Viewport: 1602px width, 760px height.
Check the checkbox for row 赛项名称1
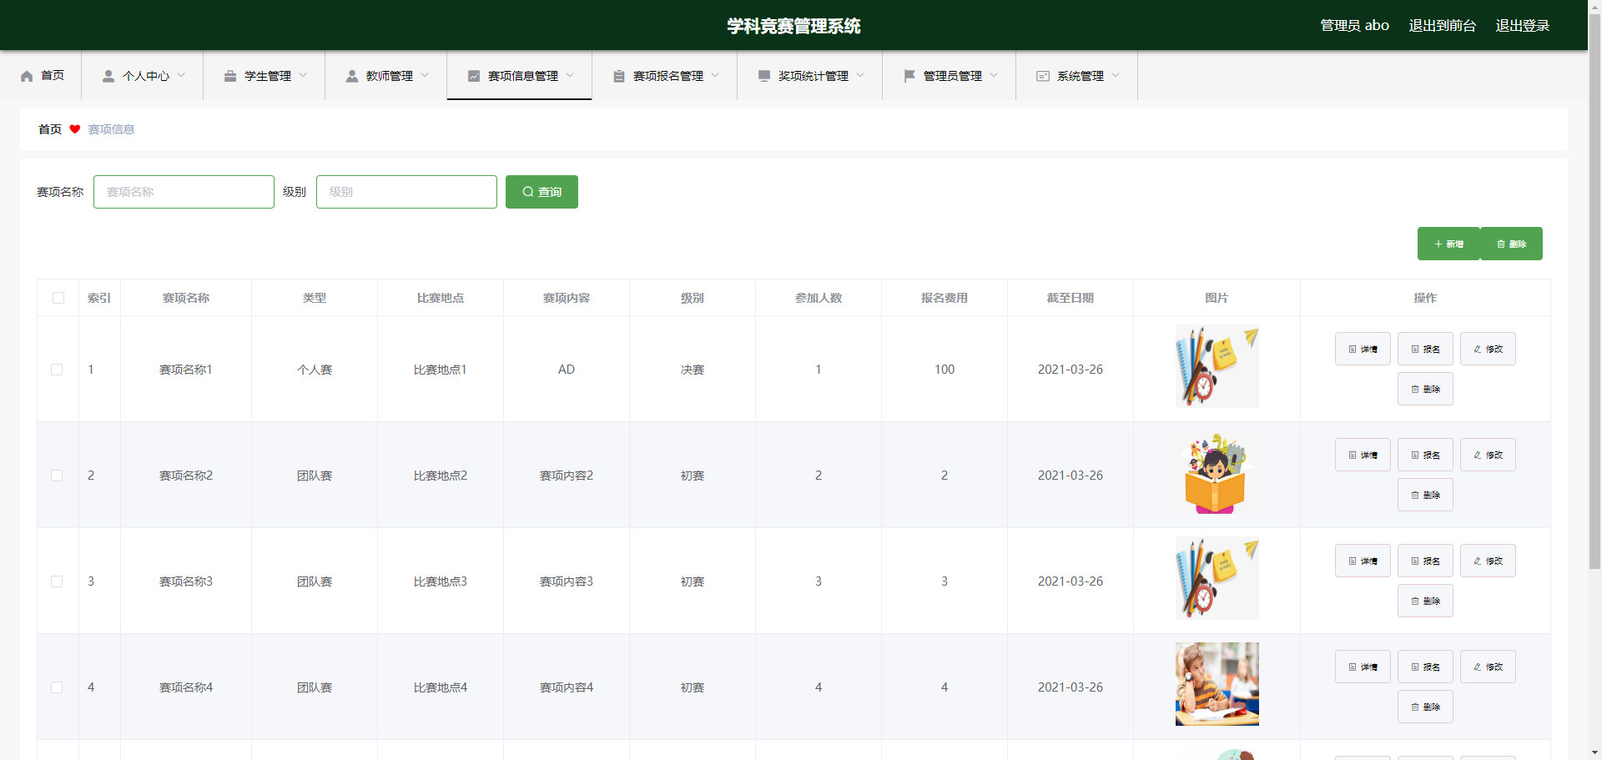point(57,370)
